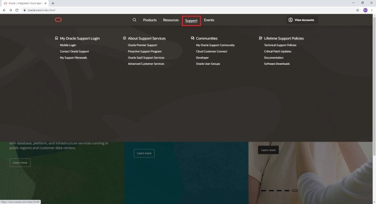Open the Chrome three-dot menu
Screen dimensions: 376x204
372,10
